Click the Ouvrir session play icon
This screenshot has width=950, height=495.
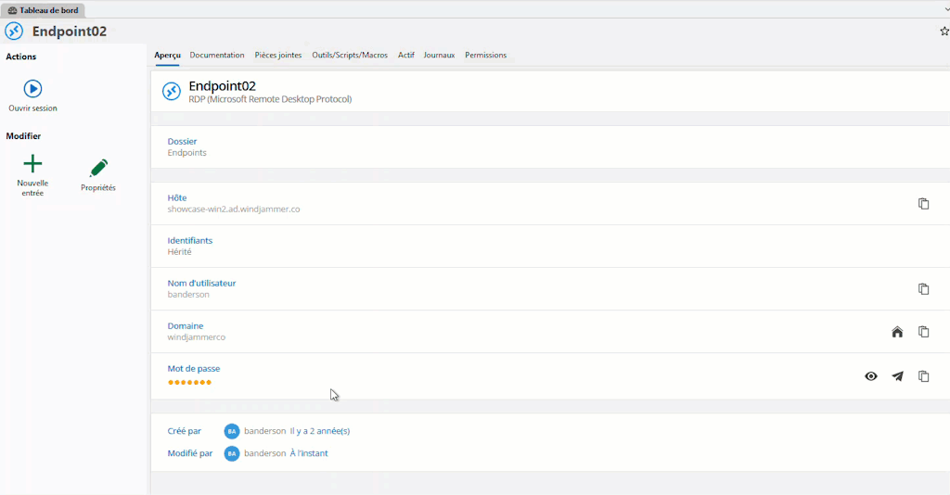pos(32,89)
